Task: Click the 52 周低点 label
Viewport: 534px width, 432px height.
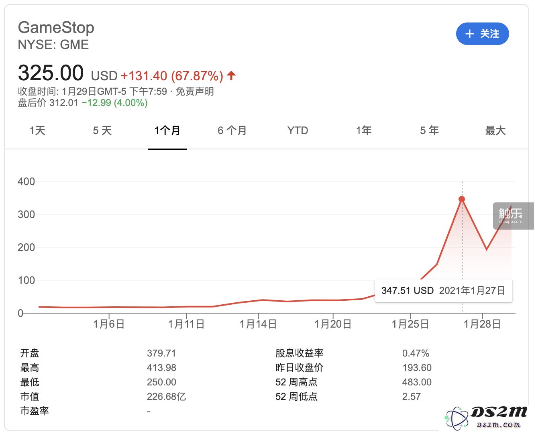Action: coord(296,397)
